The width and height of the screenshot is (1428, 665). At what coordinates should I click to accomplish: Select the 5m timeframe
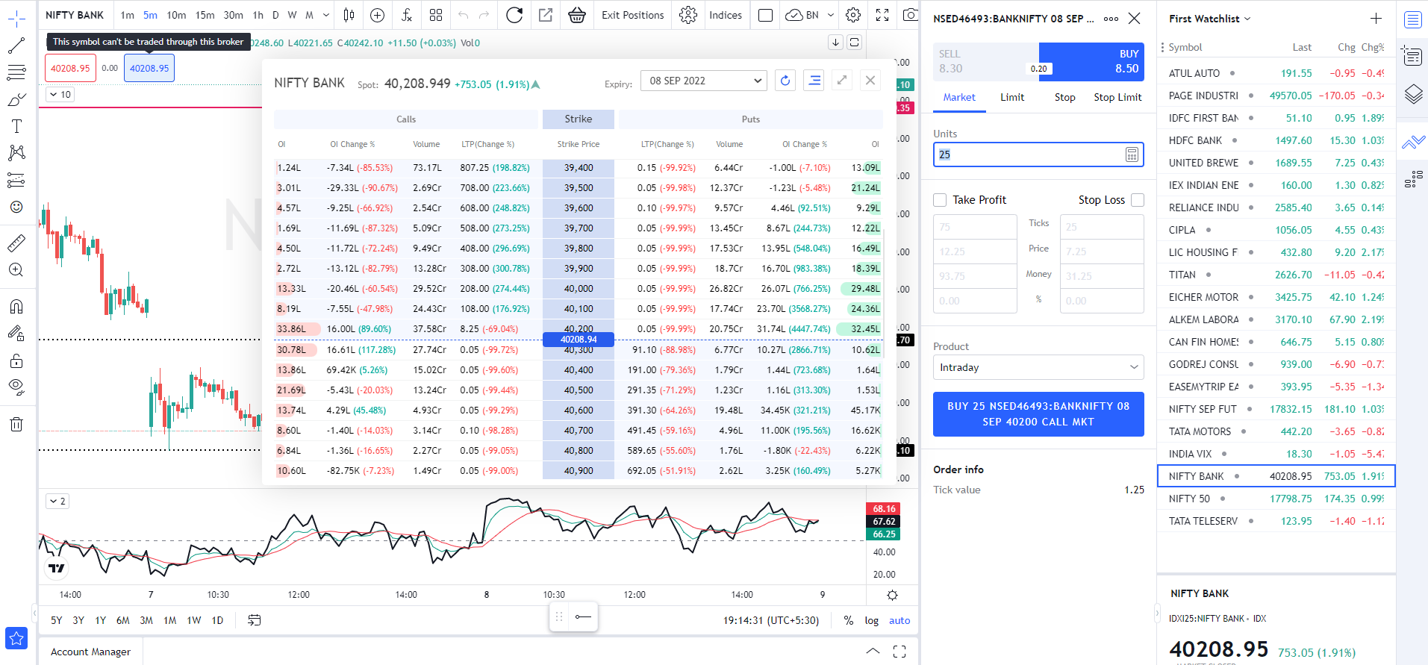(x=150, y=15)
